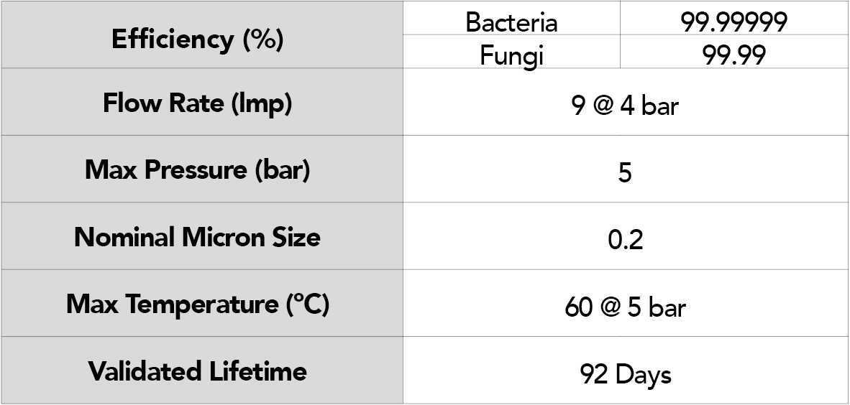
Task: Click the Validated Lifetime header cell
Action: point(201,371)
